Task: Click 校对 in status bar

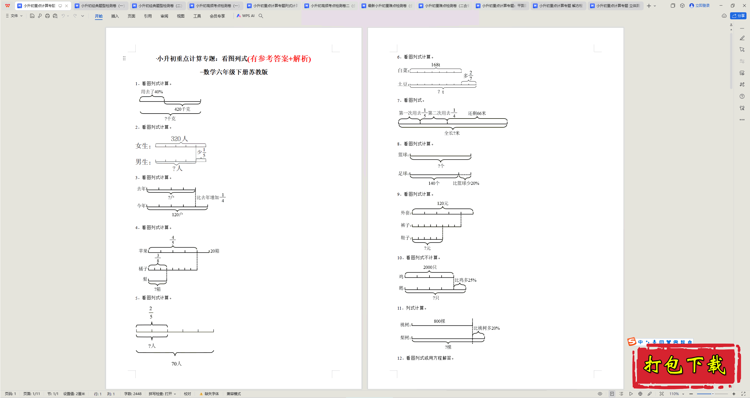Action: (187, 394)
